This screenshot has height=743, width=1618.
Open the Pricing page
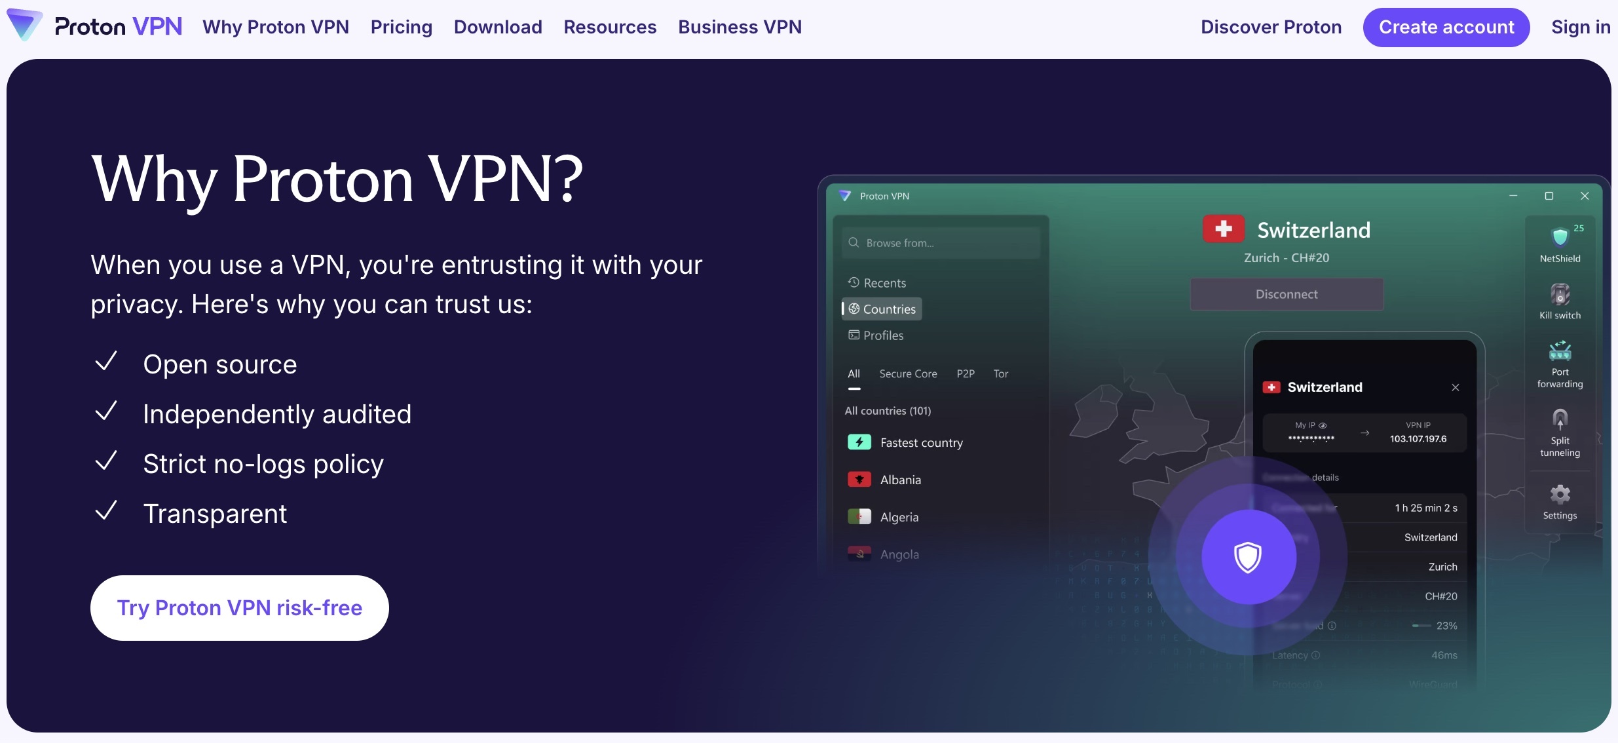(402, 27)
